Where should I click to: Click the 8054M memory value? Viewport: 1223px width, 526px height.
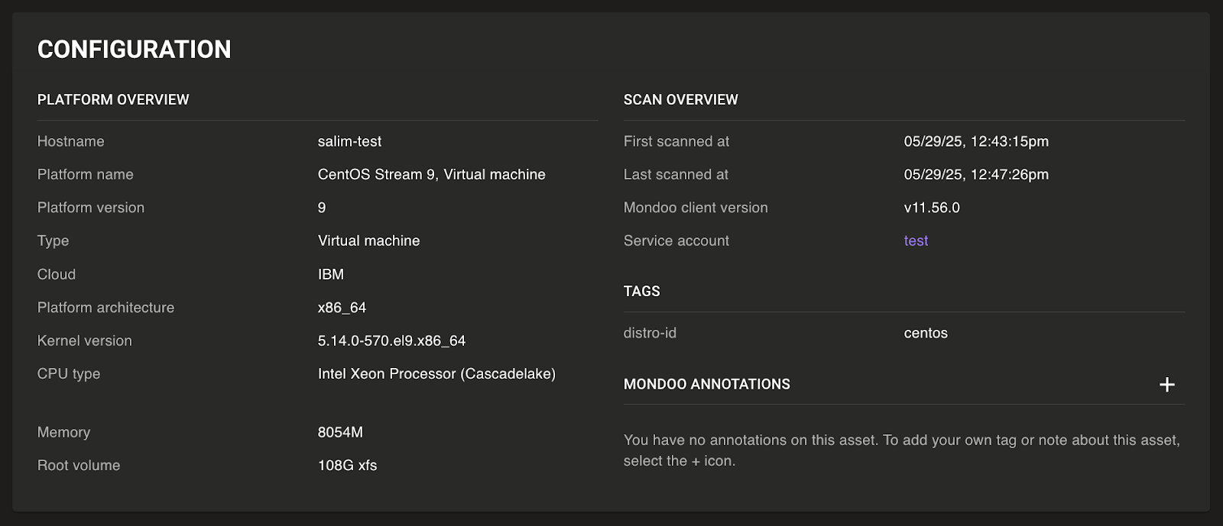pos(340,432)
